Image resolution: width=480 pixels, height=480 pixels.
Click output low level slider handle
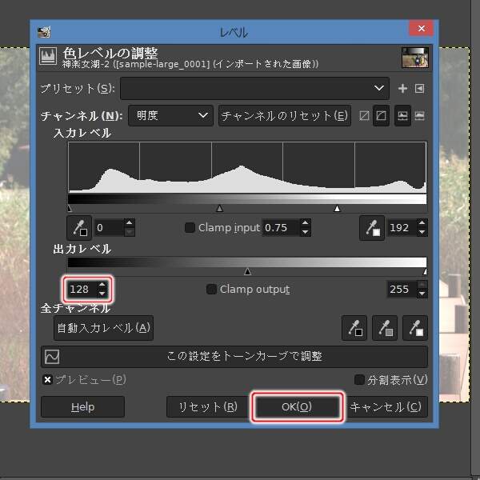point(248,271)
